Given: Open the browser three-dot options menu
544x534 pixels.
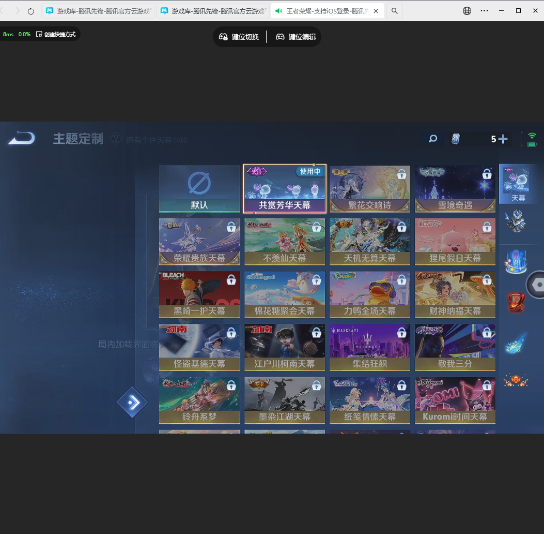Looking at the screenshot, I should click(484, 10).
